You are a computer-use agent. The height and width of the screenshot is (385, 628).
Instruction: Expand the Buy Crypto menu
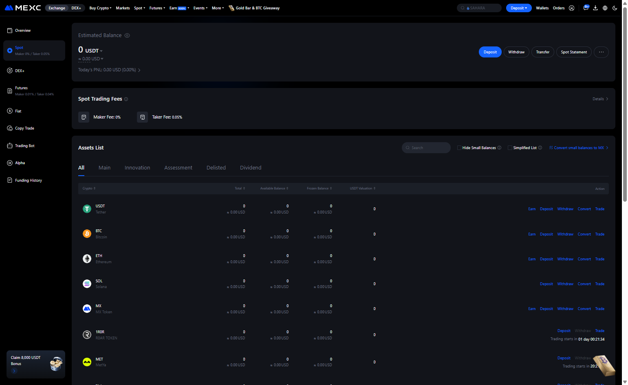coord(100,8)
